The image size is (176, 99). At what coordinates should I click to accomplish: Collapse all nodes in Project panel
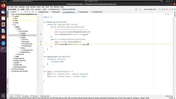30,12
